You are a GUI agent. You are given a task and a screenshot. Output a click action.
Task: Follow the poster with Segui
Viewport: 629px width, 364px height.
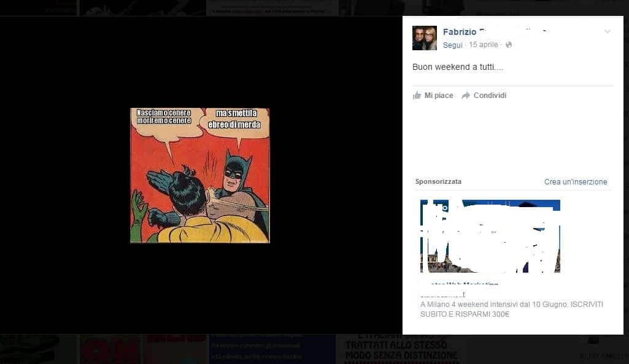tap(452, 45)
